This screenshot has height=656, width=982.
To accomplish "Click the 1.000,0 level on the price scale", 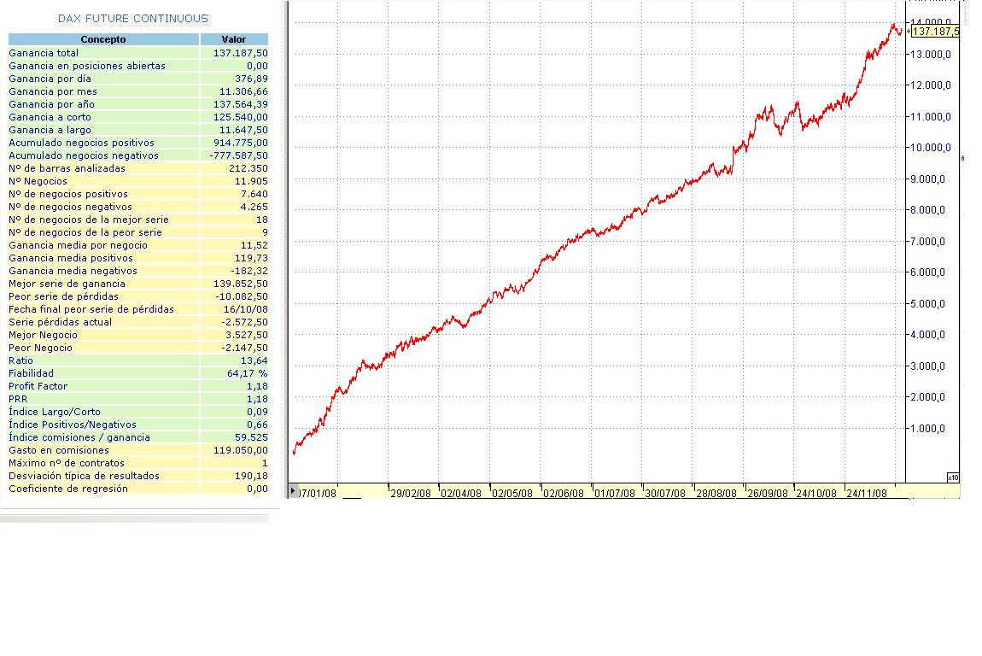I will tap(927, 429).
